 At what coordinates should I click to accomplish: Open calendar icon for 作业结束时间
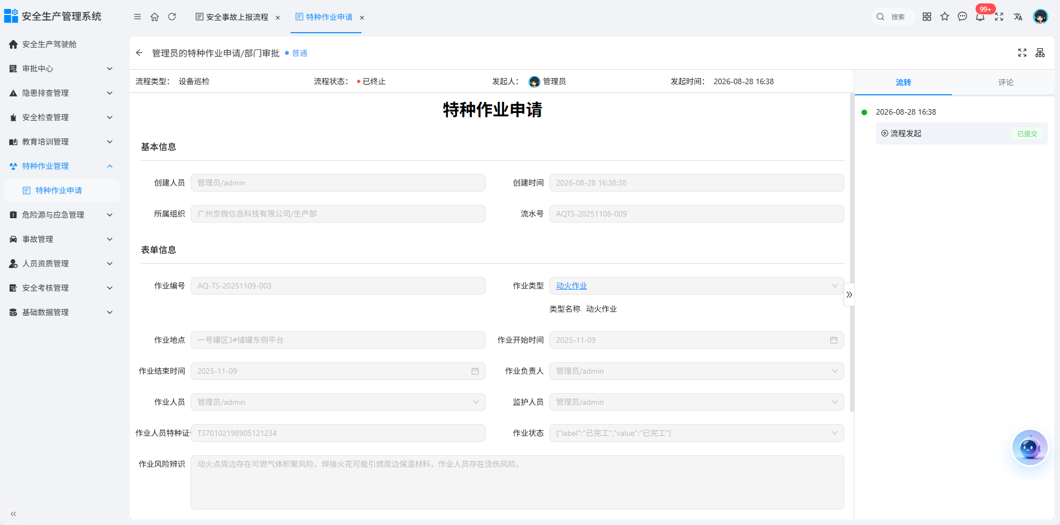click(x=475, y=371)
